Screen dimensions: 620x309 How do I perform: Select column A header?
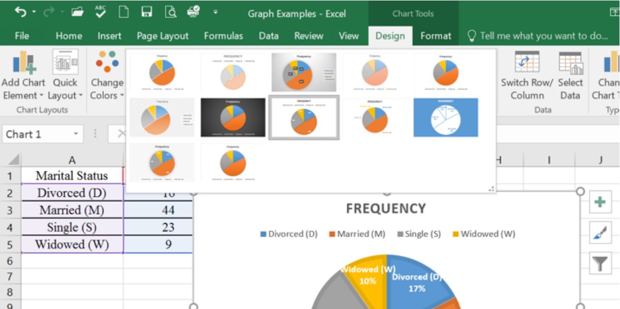72,160
